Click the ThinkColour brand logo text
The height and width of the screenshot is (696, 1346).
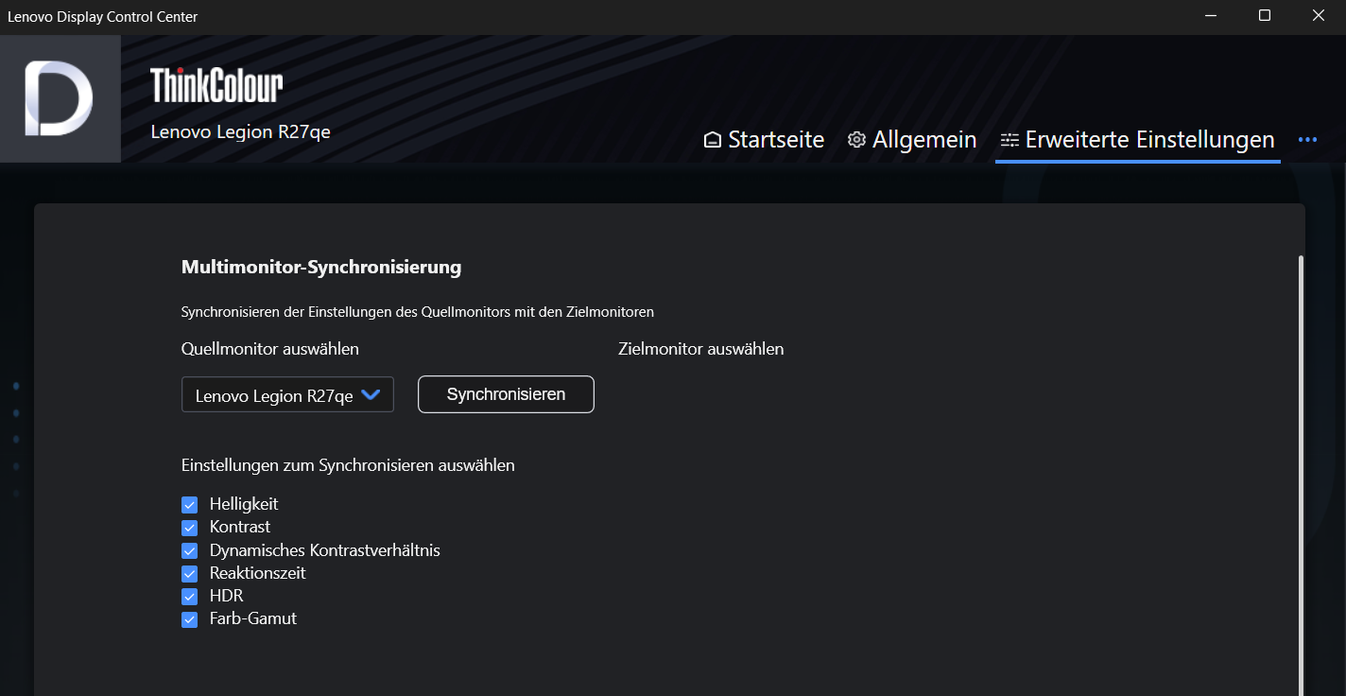pos(216,85)
